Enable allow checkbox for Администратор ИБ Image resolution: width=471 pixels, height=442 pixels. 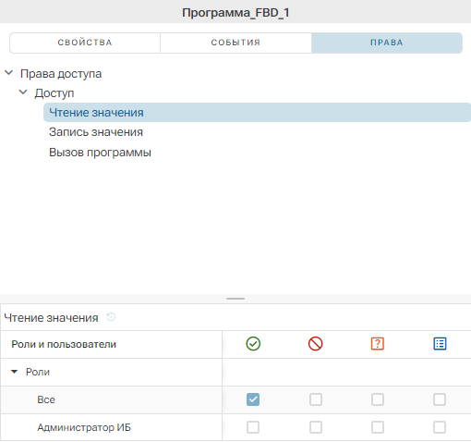pos(253,427)
